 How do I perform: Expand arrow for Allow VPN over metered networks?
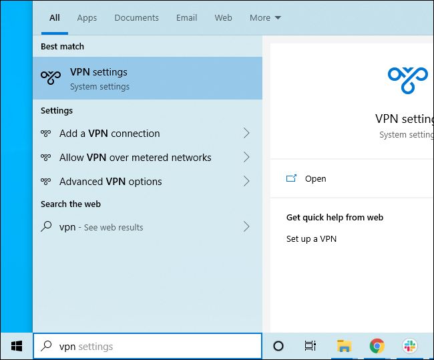tap(246, 158)
